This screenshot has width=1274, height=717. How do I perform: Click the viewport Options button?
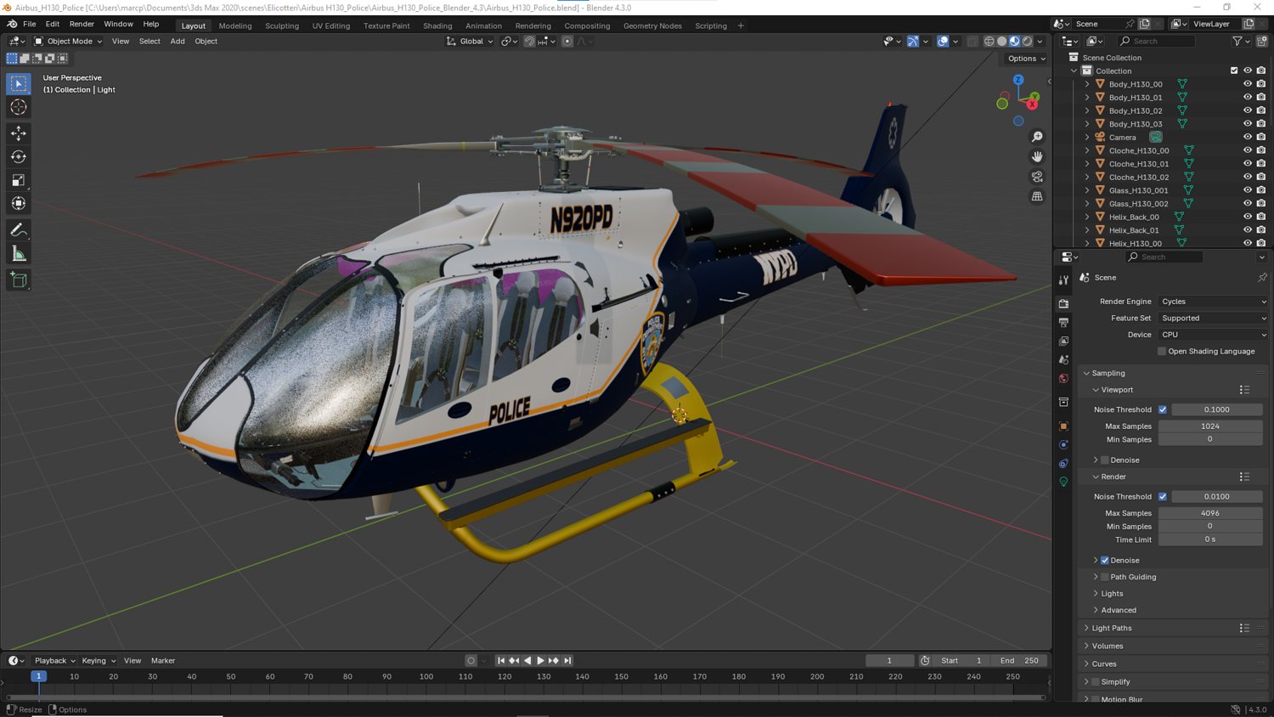coord(1026,59)
